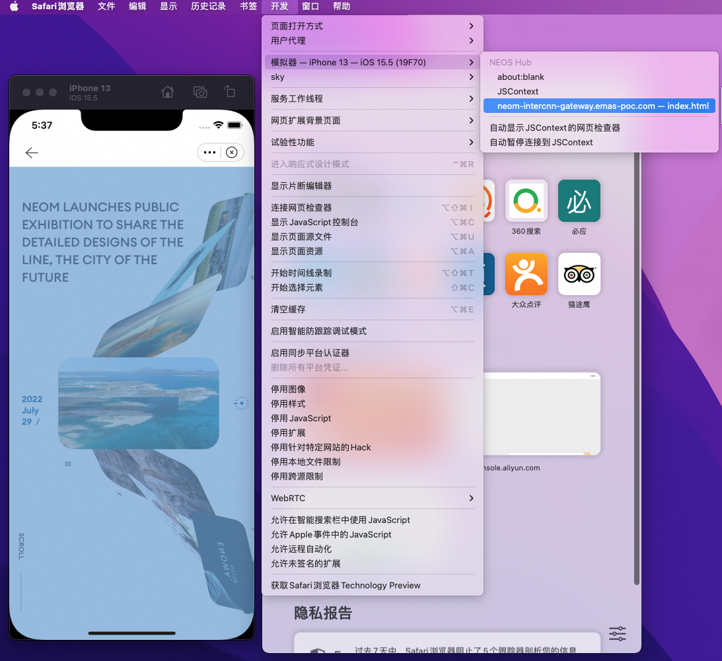Expand 网页扩展背景页面 submenu
Image resolution: width=722 pixels, height=661 pixels.
pyautogui.click(x=373, y=121)
